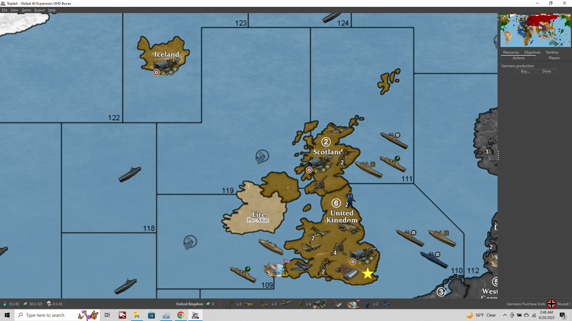Open the Help menu
The height and width of the screenshot is (321, 572).
(52, 10)
